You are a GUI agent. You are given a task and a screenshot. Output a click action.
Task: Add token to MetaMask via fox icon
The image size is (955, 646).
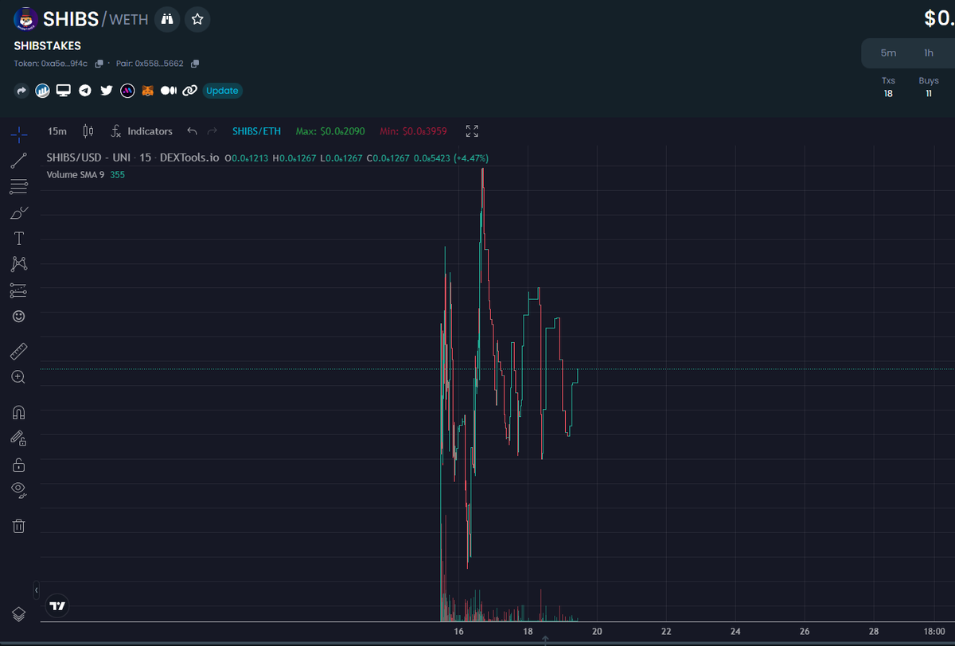(147, 91)
